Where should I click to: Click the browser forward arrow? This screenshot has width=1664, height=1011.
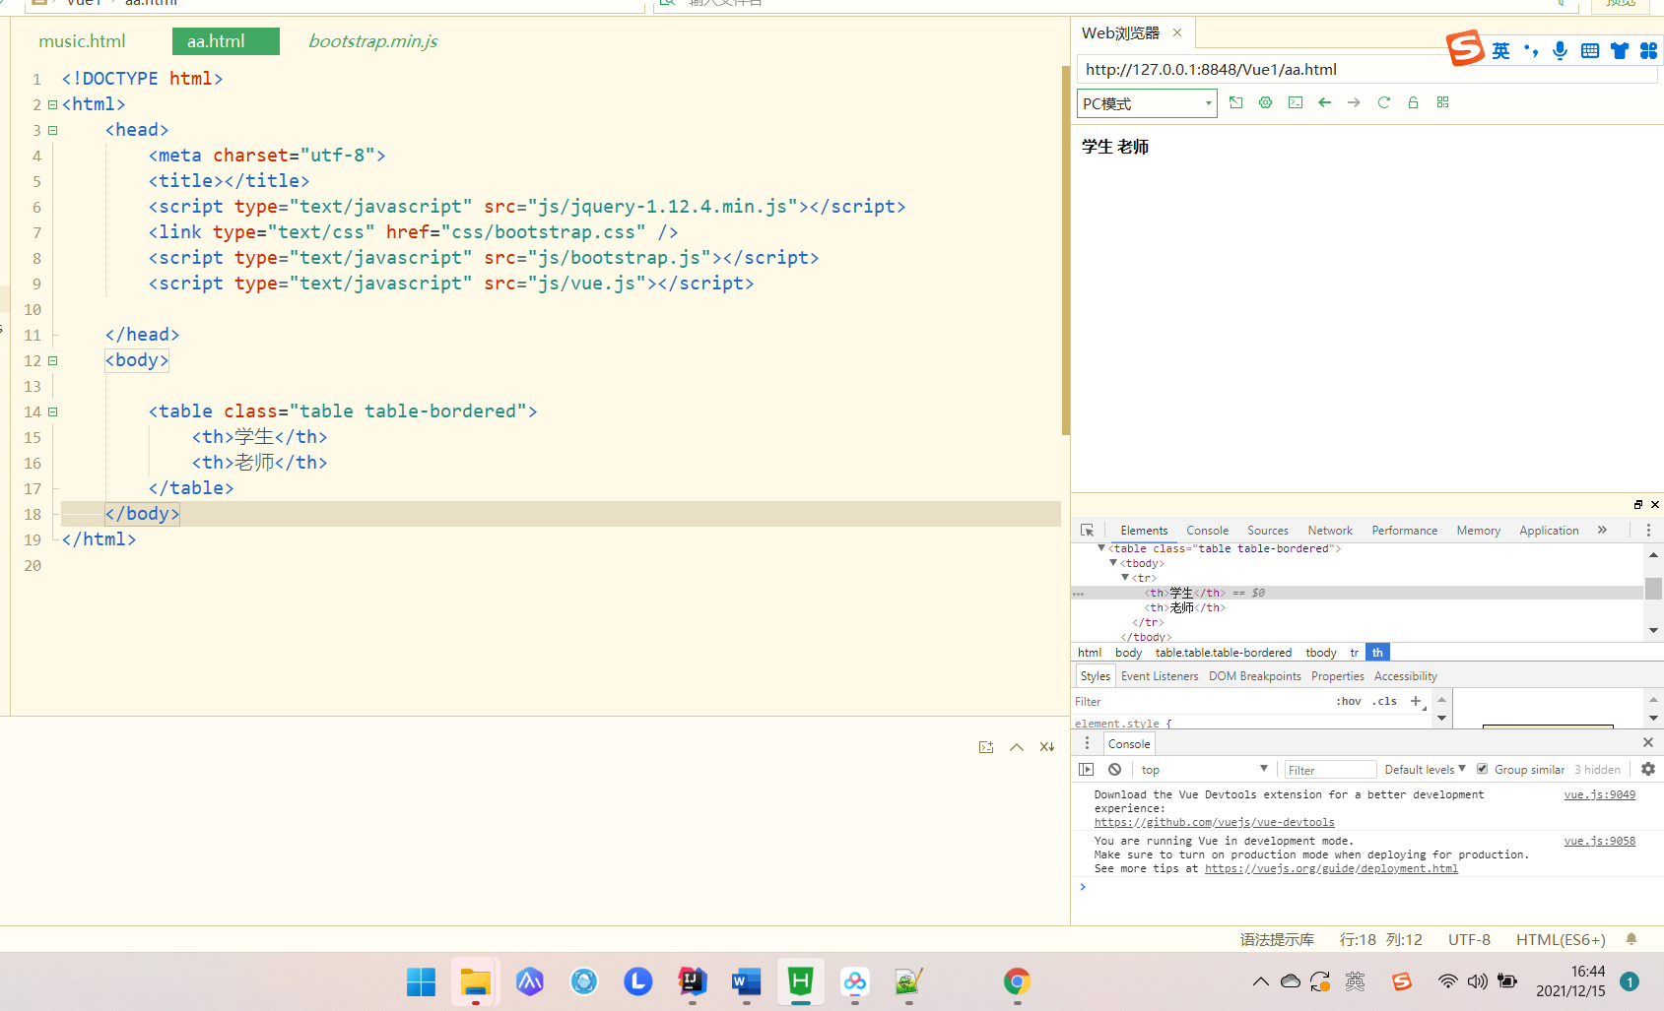pos(1354,102)
